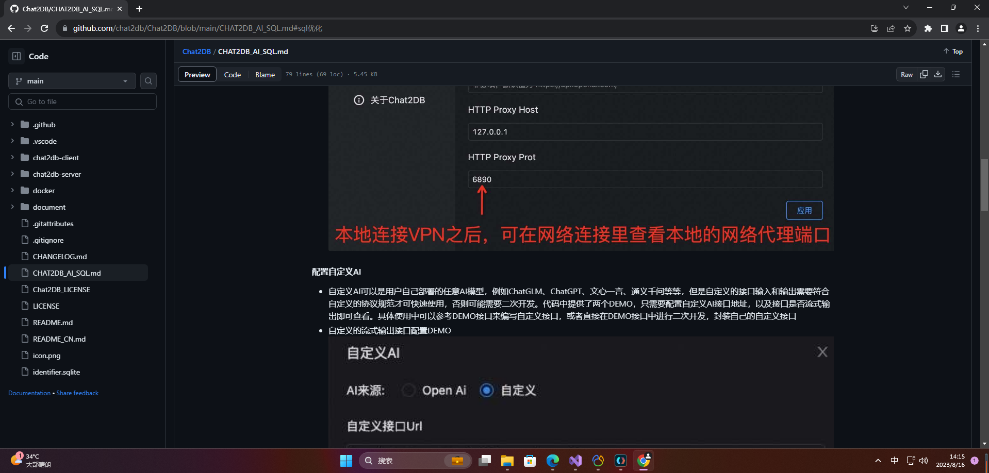Click the Raw button

click(x=906, y=75)
